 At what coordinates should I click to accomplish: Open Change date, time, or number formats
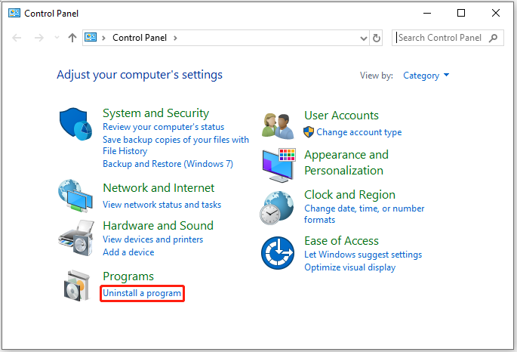(x=364, y=214)
